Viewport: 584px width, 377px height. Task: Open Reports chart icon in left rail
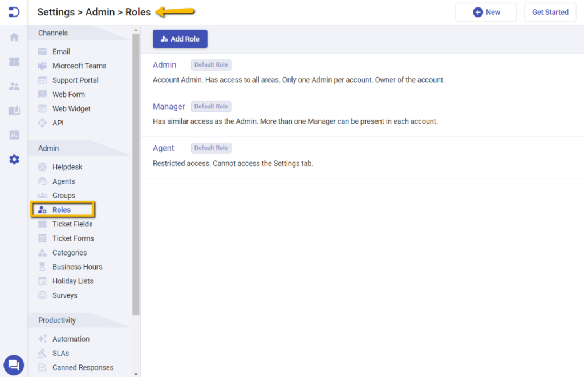(14, 135)
